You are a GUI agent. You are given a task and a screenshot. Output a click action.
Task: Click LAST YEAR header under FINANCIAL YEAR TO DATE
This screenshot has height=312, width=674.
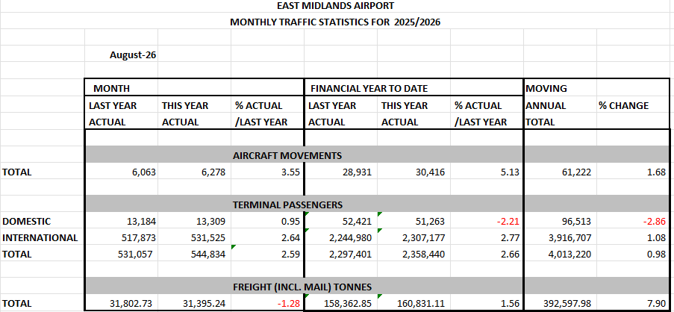click(x=334, y=106)
